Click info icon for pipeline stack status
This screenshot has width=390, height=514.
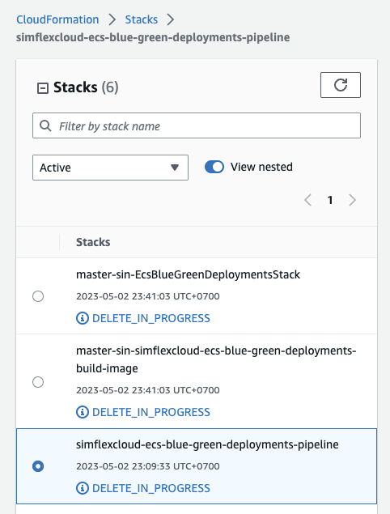[83, 488]
